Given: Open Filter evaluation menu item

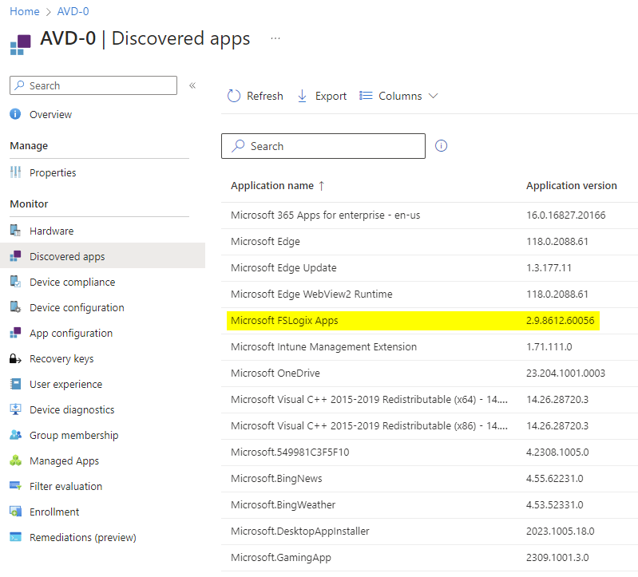Looking at the screenshot, I should tap(65, 486).
